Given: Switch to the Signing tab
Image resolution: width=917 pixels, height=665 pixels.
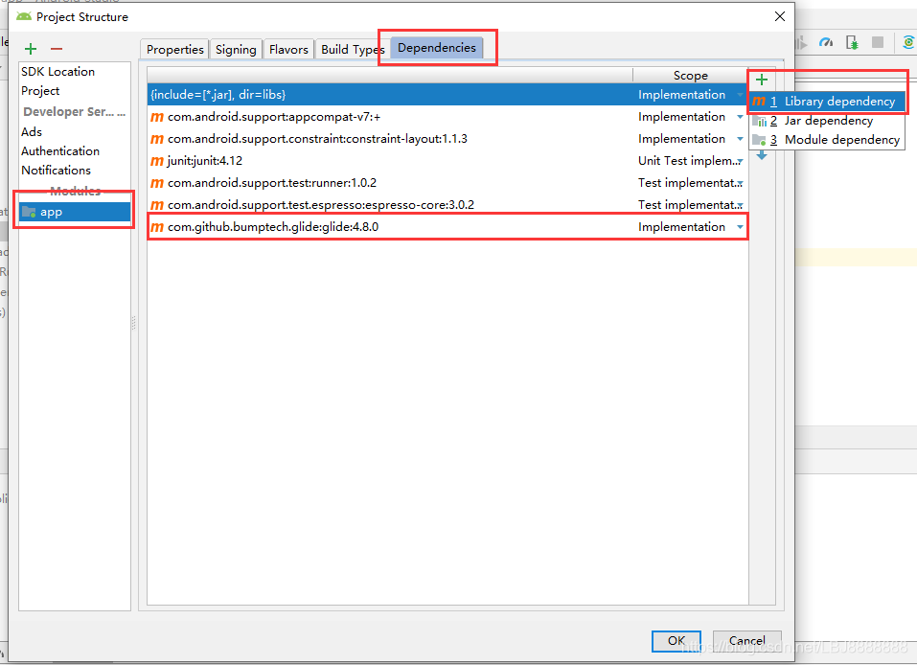Looking at the screenshot, I should click(x=236, y=50).
